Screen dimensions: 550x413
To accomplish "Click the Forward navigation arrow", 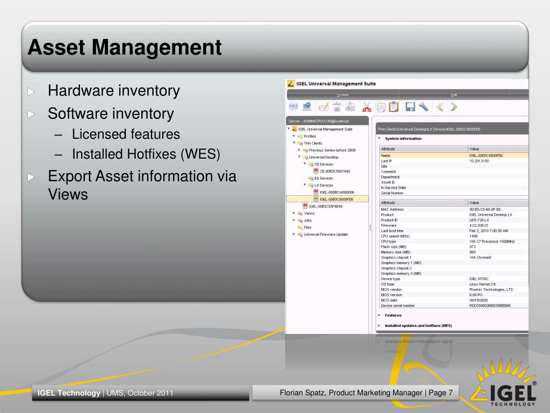I will (x=453, y=107).
